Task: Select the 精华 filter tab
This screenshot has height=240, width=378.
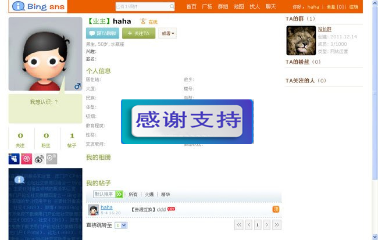Action: tap(165, 195)
